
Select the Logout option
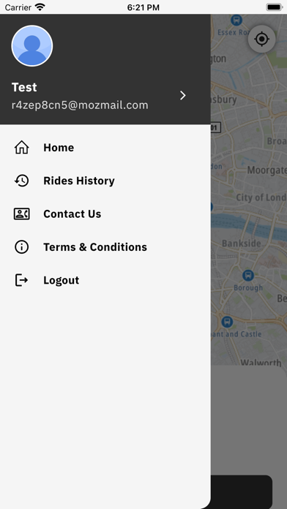105,280
